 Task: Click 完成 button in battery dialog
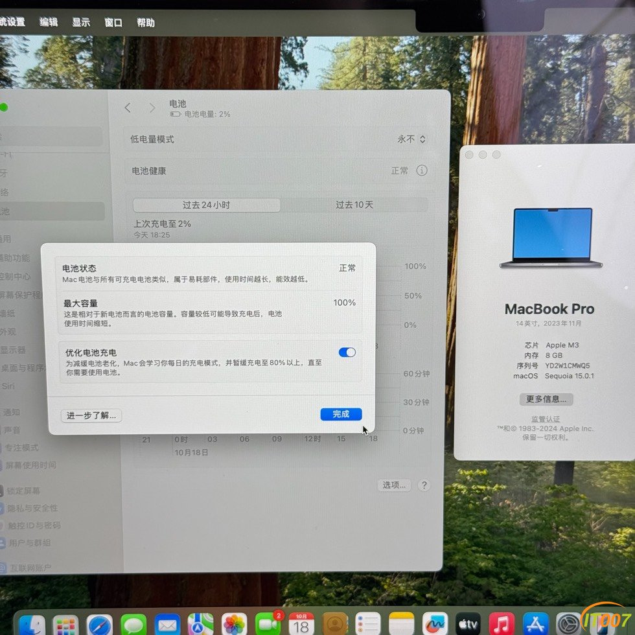click(341, 414)
